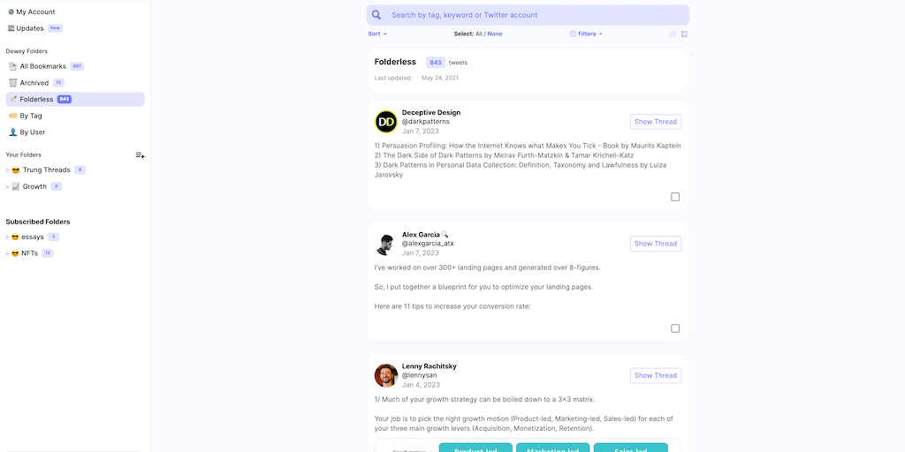Viewport: 905px width, 452px height.
Task: Tick the Alex Garcia tweet checkbox
Action: pyautogui.click(x=675, y=328)
